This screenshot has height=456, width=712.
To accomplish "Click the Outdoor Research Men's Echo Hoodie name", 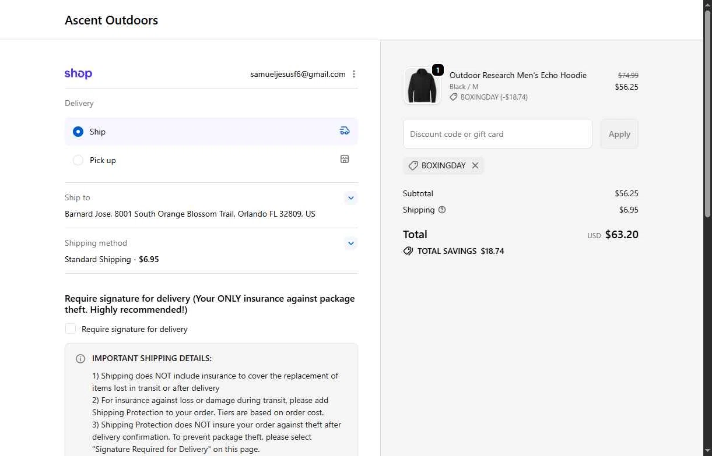I will click(x=518, y=75).
